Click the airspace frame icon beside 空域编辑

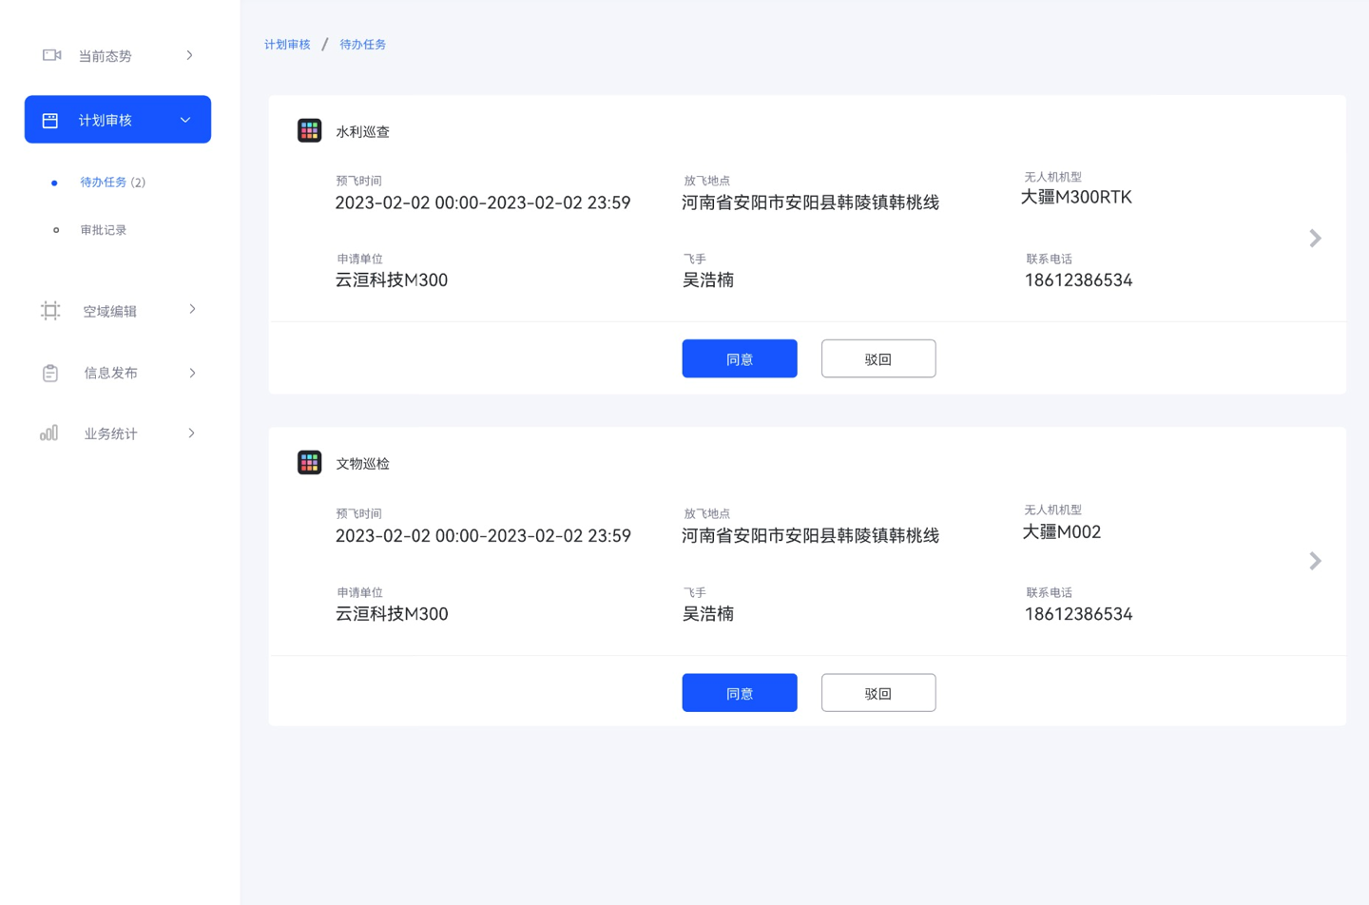click(50, 311)
